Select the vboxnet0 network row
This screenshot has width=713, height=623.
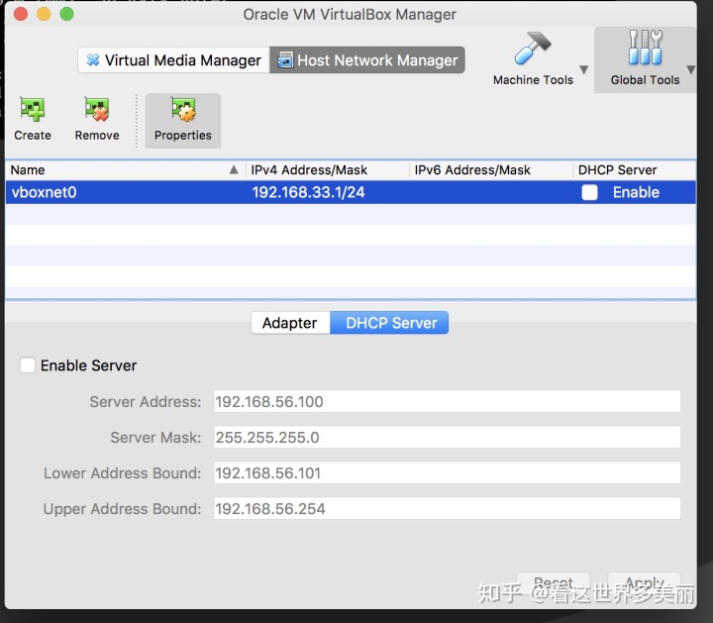351,192
